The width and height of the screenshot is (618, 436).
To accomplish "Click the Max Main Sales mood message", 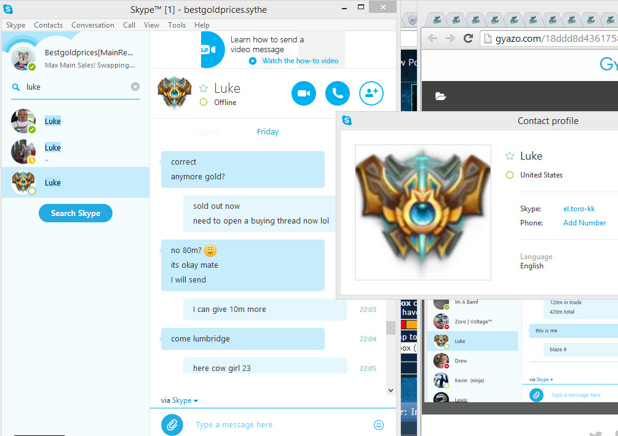I will pyautogui.click(x=89, y=65).
